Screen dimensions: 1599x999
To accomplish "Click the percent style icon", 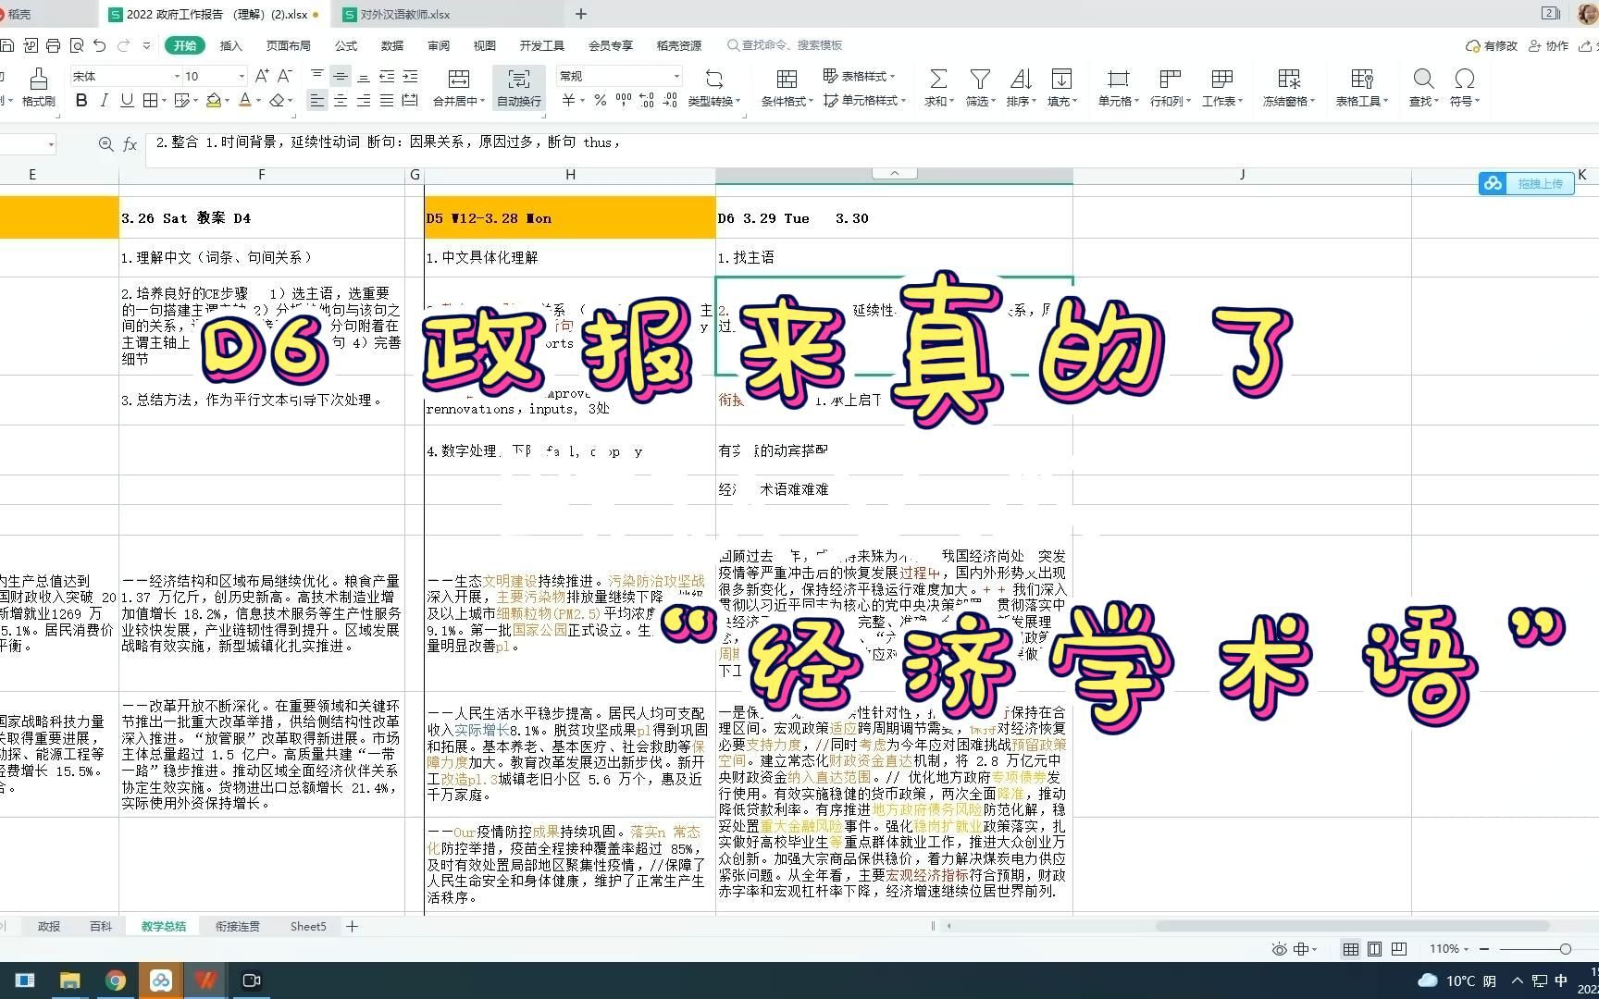I will click(601, 100).
